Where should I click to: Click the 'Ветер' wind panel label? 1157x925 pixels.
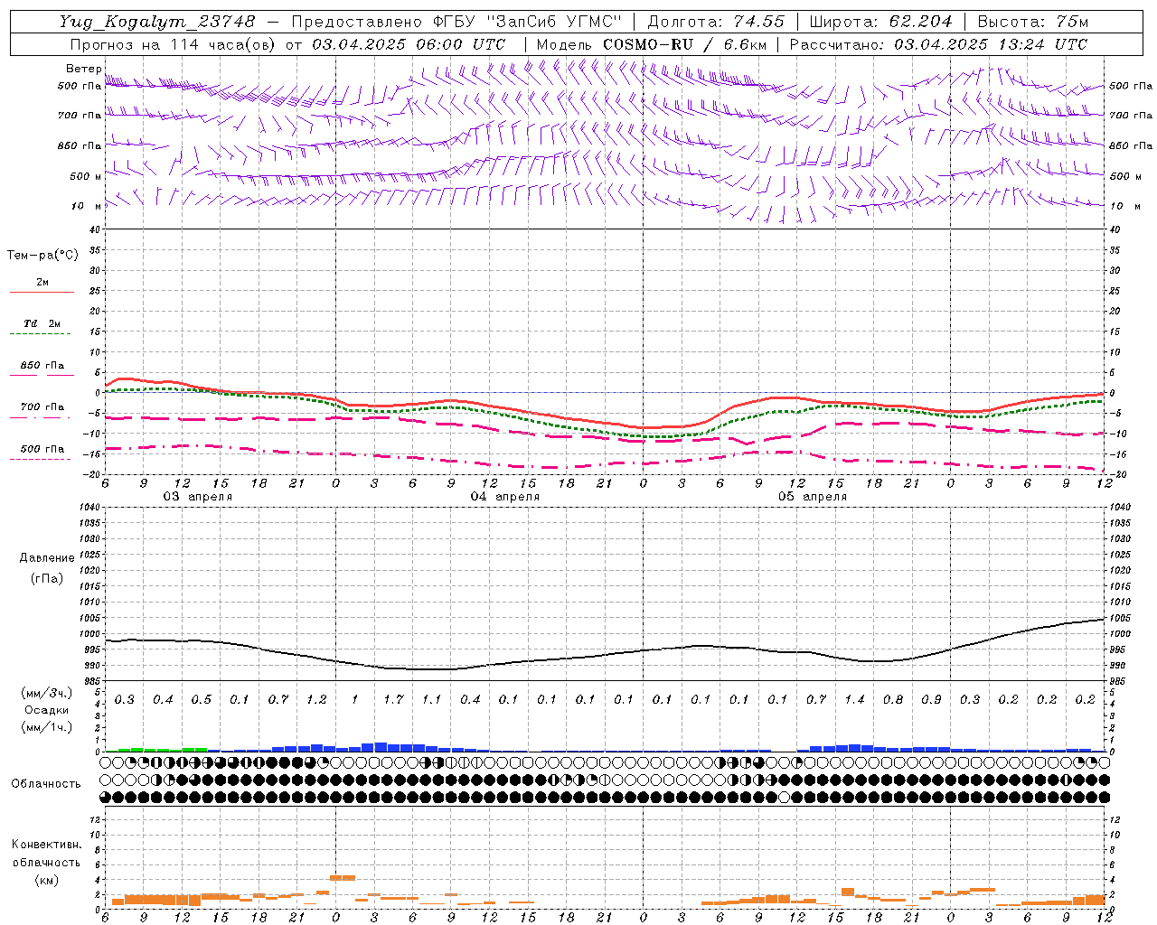pyautogui.click(x=84, y=69)
